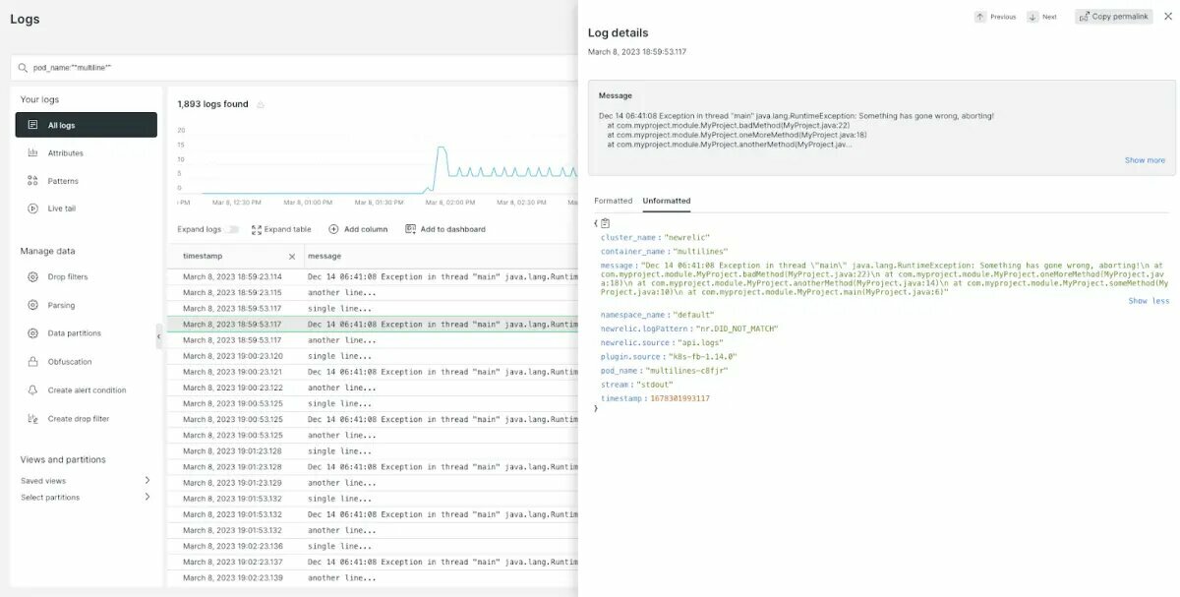
Task: Click the Add column plus icon
Action: coord(334,229)
